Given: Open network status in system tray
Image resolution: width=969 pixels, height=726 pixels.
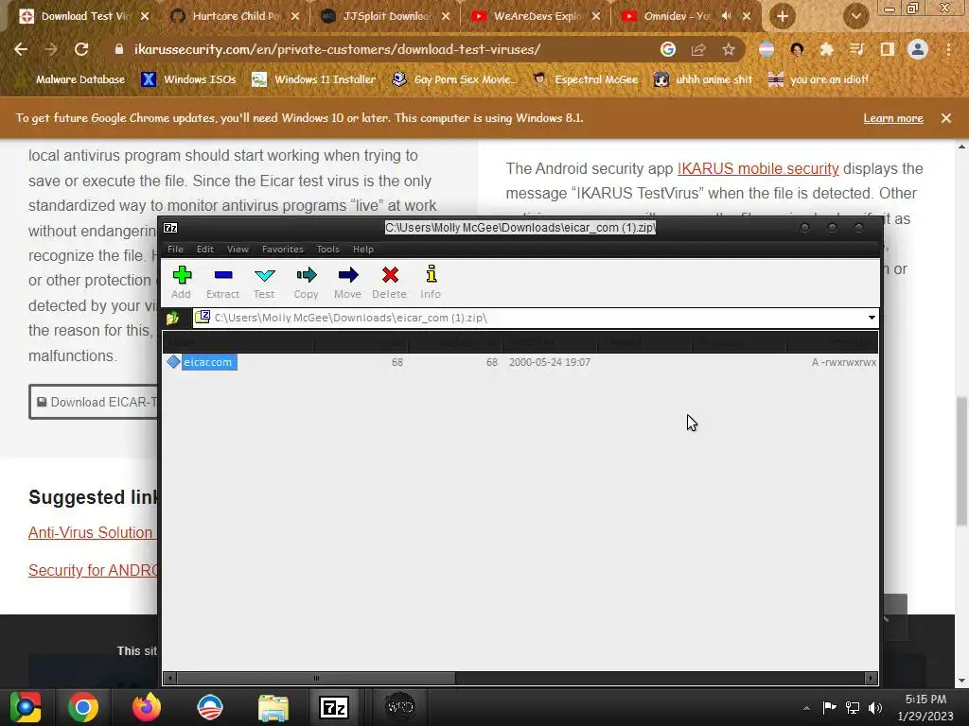Looking at the screenshot, I should [x=853, y=707].
